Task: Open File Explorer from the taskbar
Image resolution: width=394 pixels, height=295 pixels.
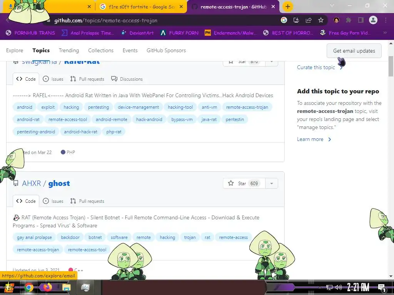Action: coord(67,287)
